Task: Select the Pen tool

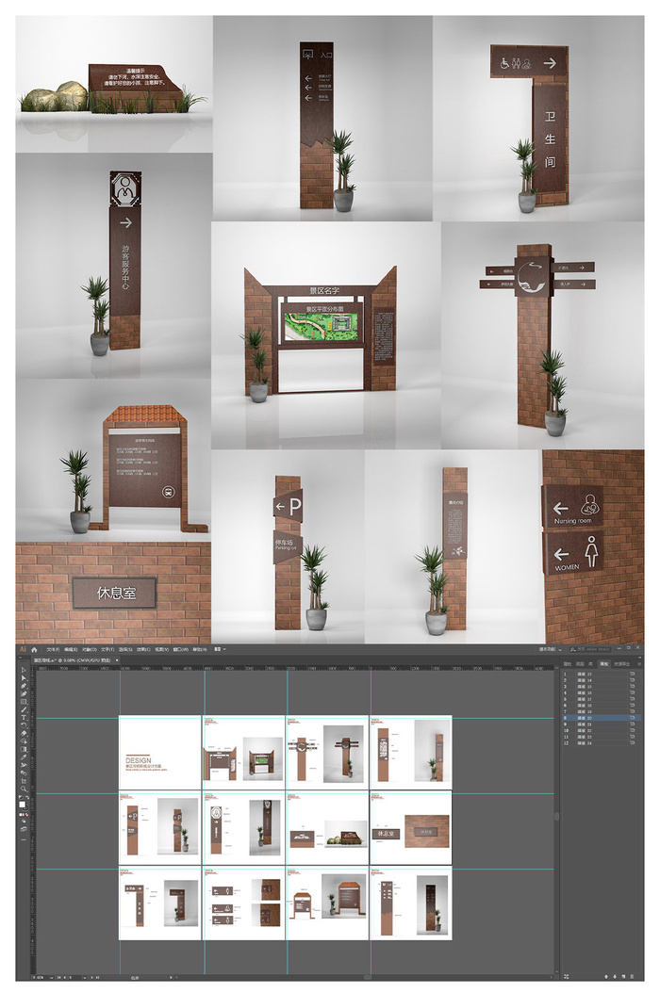Action: (24, 686)
